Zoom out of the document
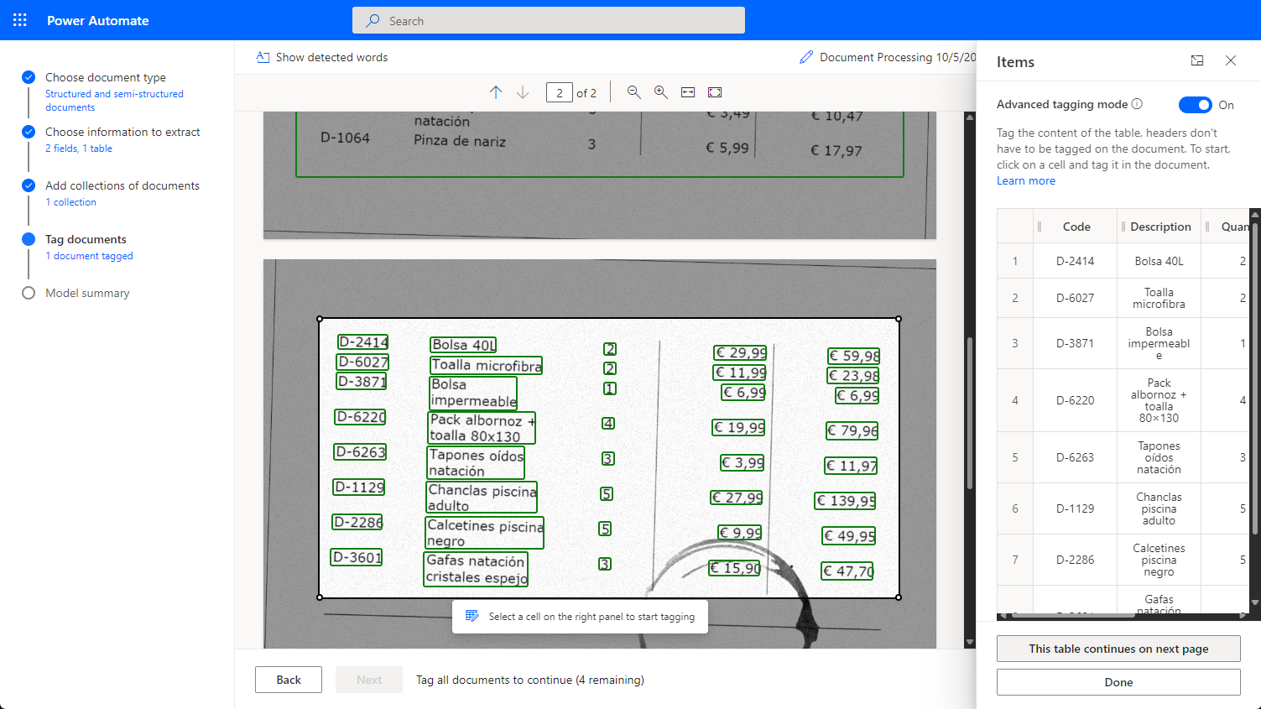Image resolution: width=1261 pixels, height=709 pixels. tap(634, 92)
